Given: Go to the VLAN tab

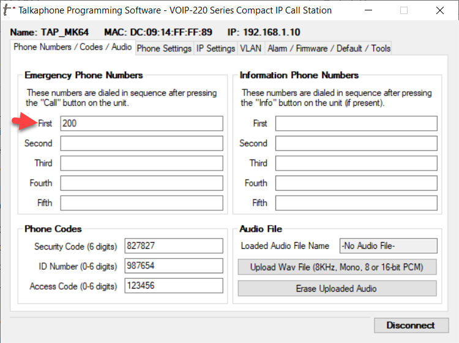Looking at the screenshot, I should tap(250, 48).
